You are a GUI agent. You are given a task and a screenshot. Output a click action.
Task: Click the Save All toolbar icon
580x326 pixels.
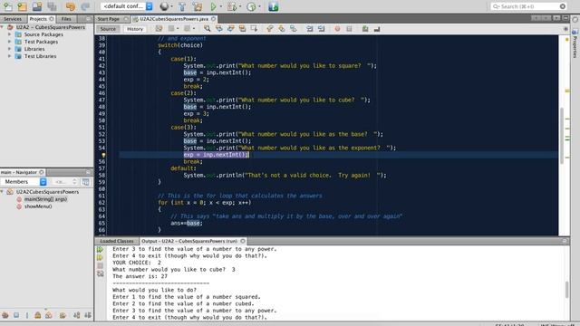(52, 6)
